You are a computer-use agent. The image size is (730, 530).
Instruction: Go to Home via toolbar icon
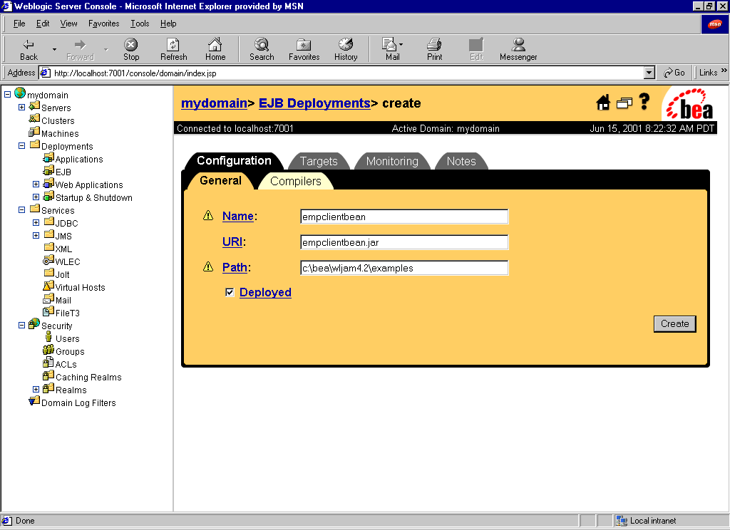coord(215,49)
